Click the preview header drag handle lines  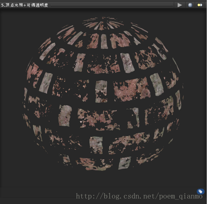pos(112,5)
